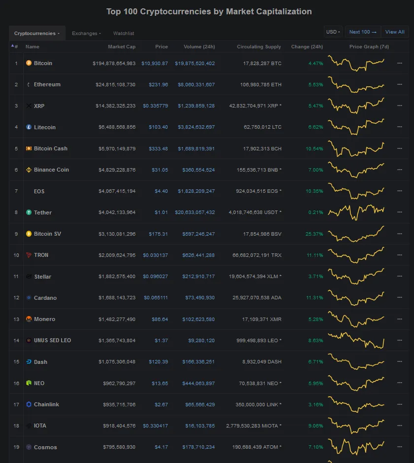The width and height of the screenshot is (414, 463).
Task: Click XRP price $0.335779
Action: [155, 106]
